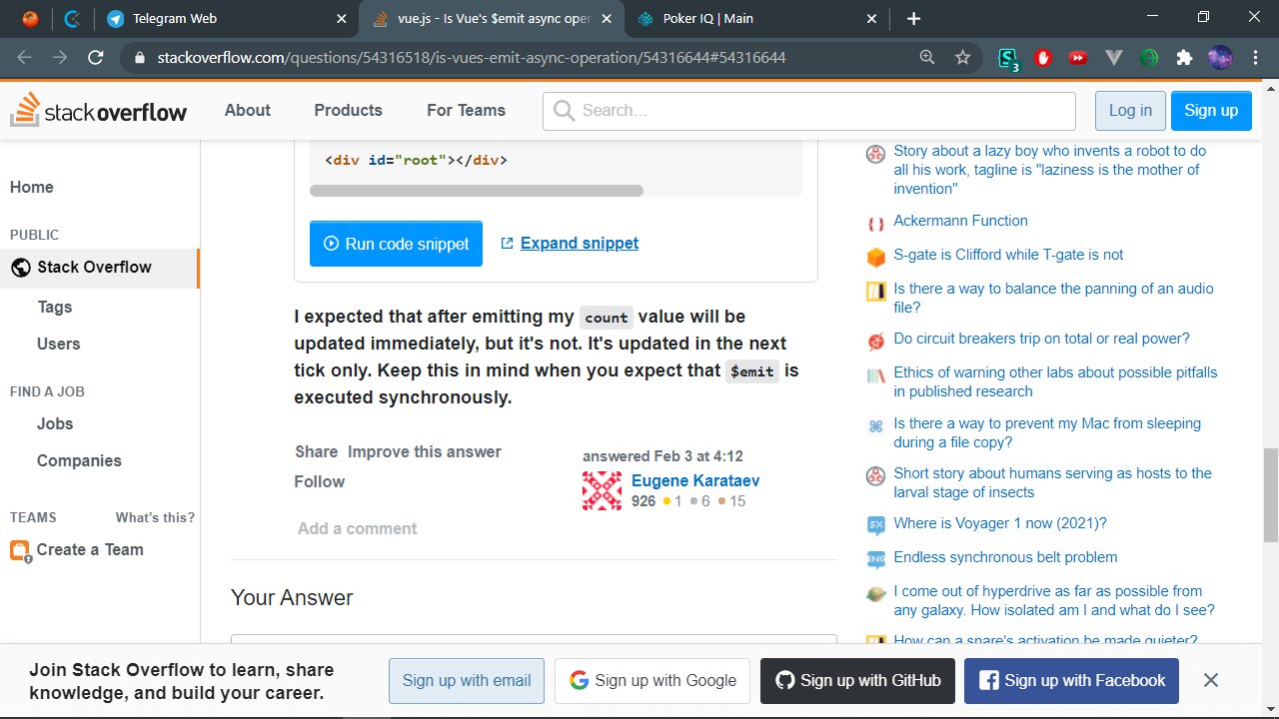1279x719 pixels.
Task: Close the sign-up banner with X
Action: 1210,680
